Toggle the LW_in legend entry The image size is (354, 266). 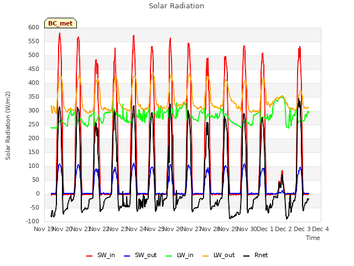pyautogui.click(x=179, y=255)
